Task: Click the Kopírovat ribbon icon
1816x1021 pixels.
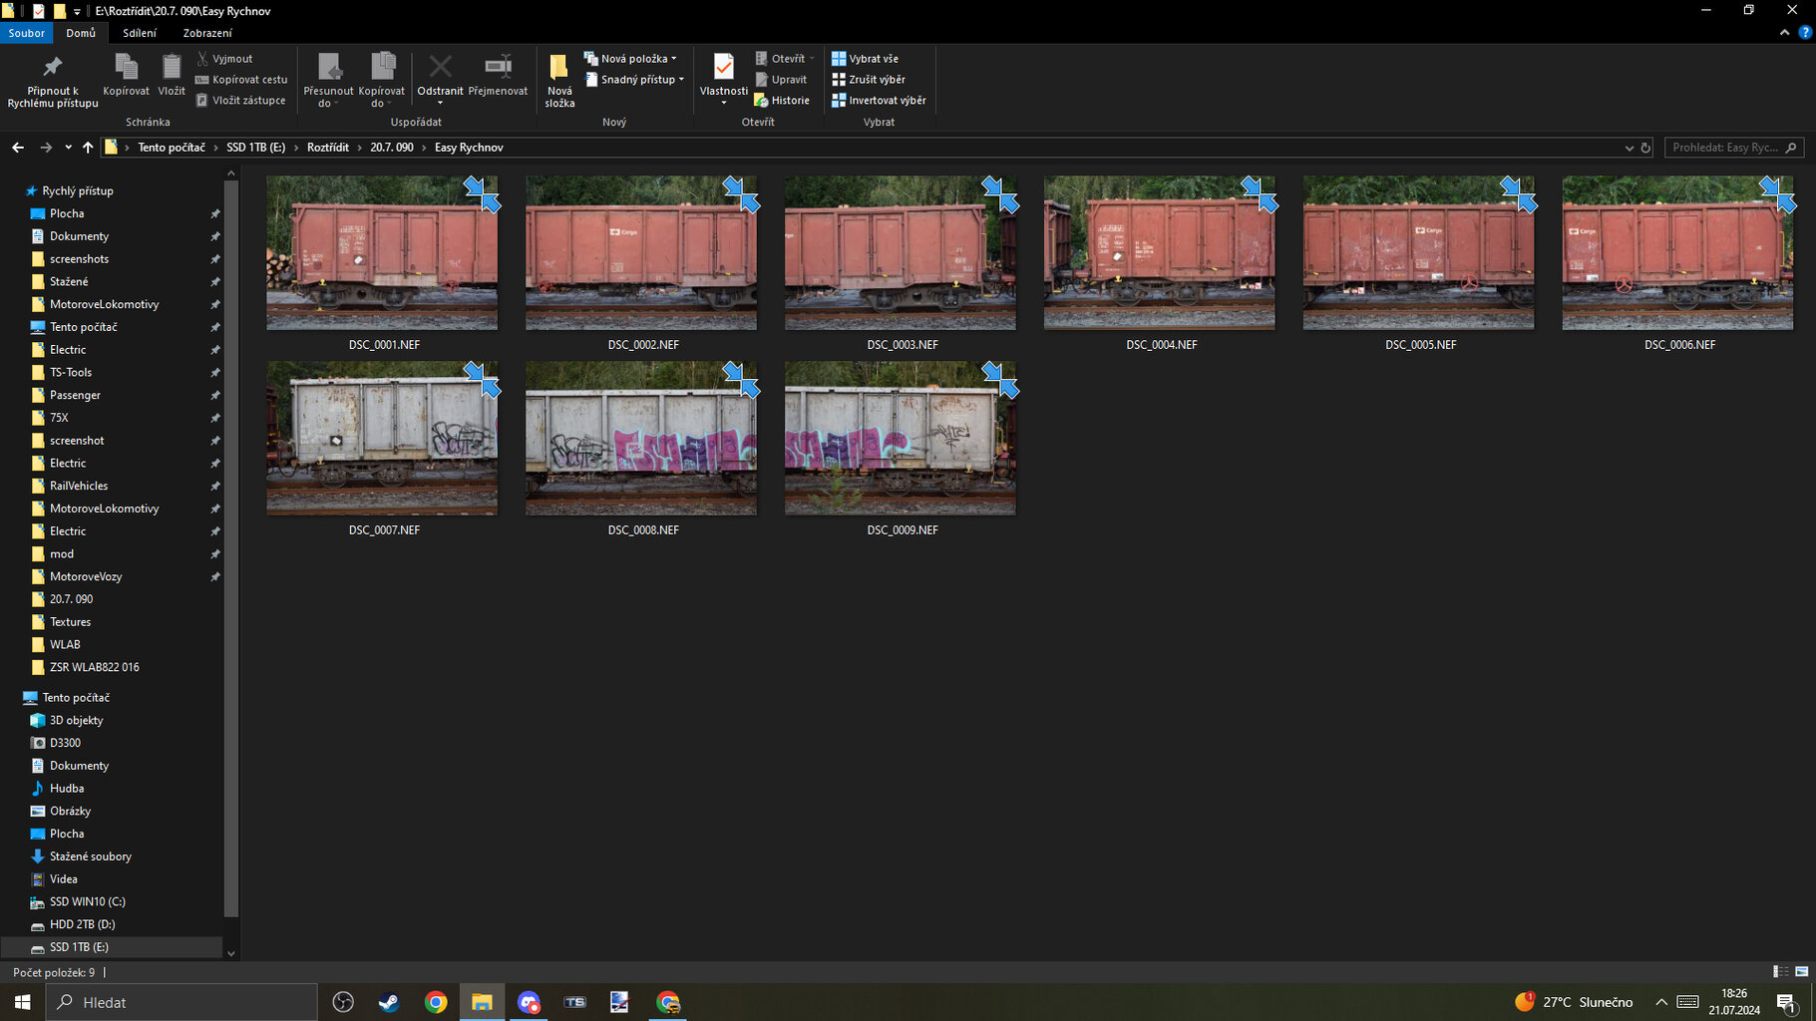Action: 126,68
